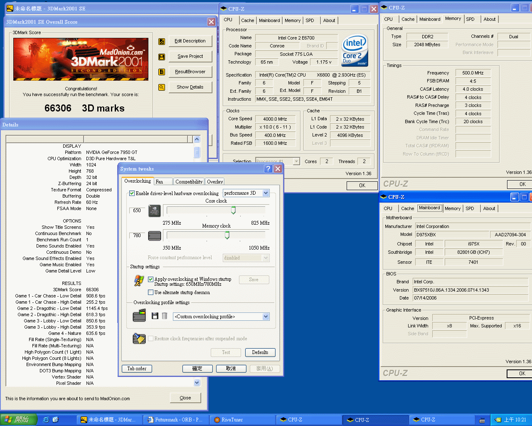532x426 pixels.
Task: Toggle Apply overclocking at Windows startup
Action: point(151,280)
